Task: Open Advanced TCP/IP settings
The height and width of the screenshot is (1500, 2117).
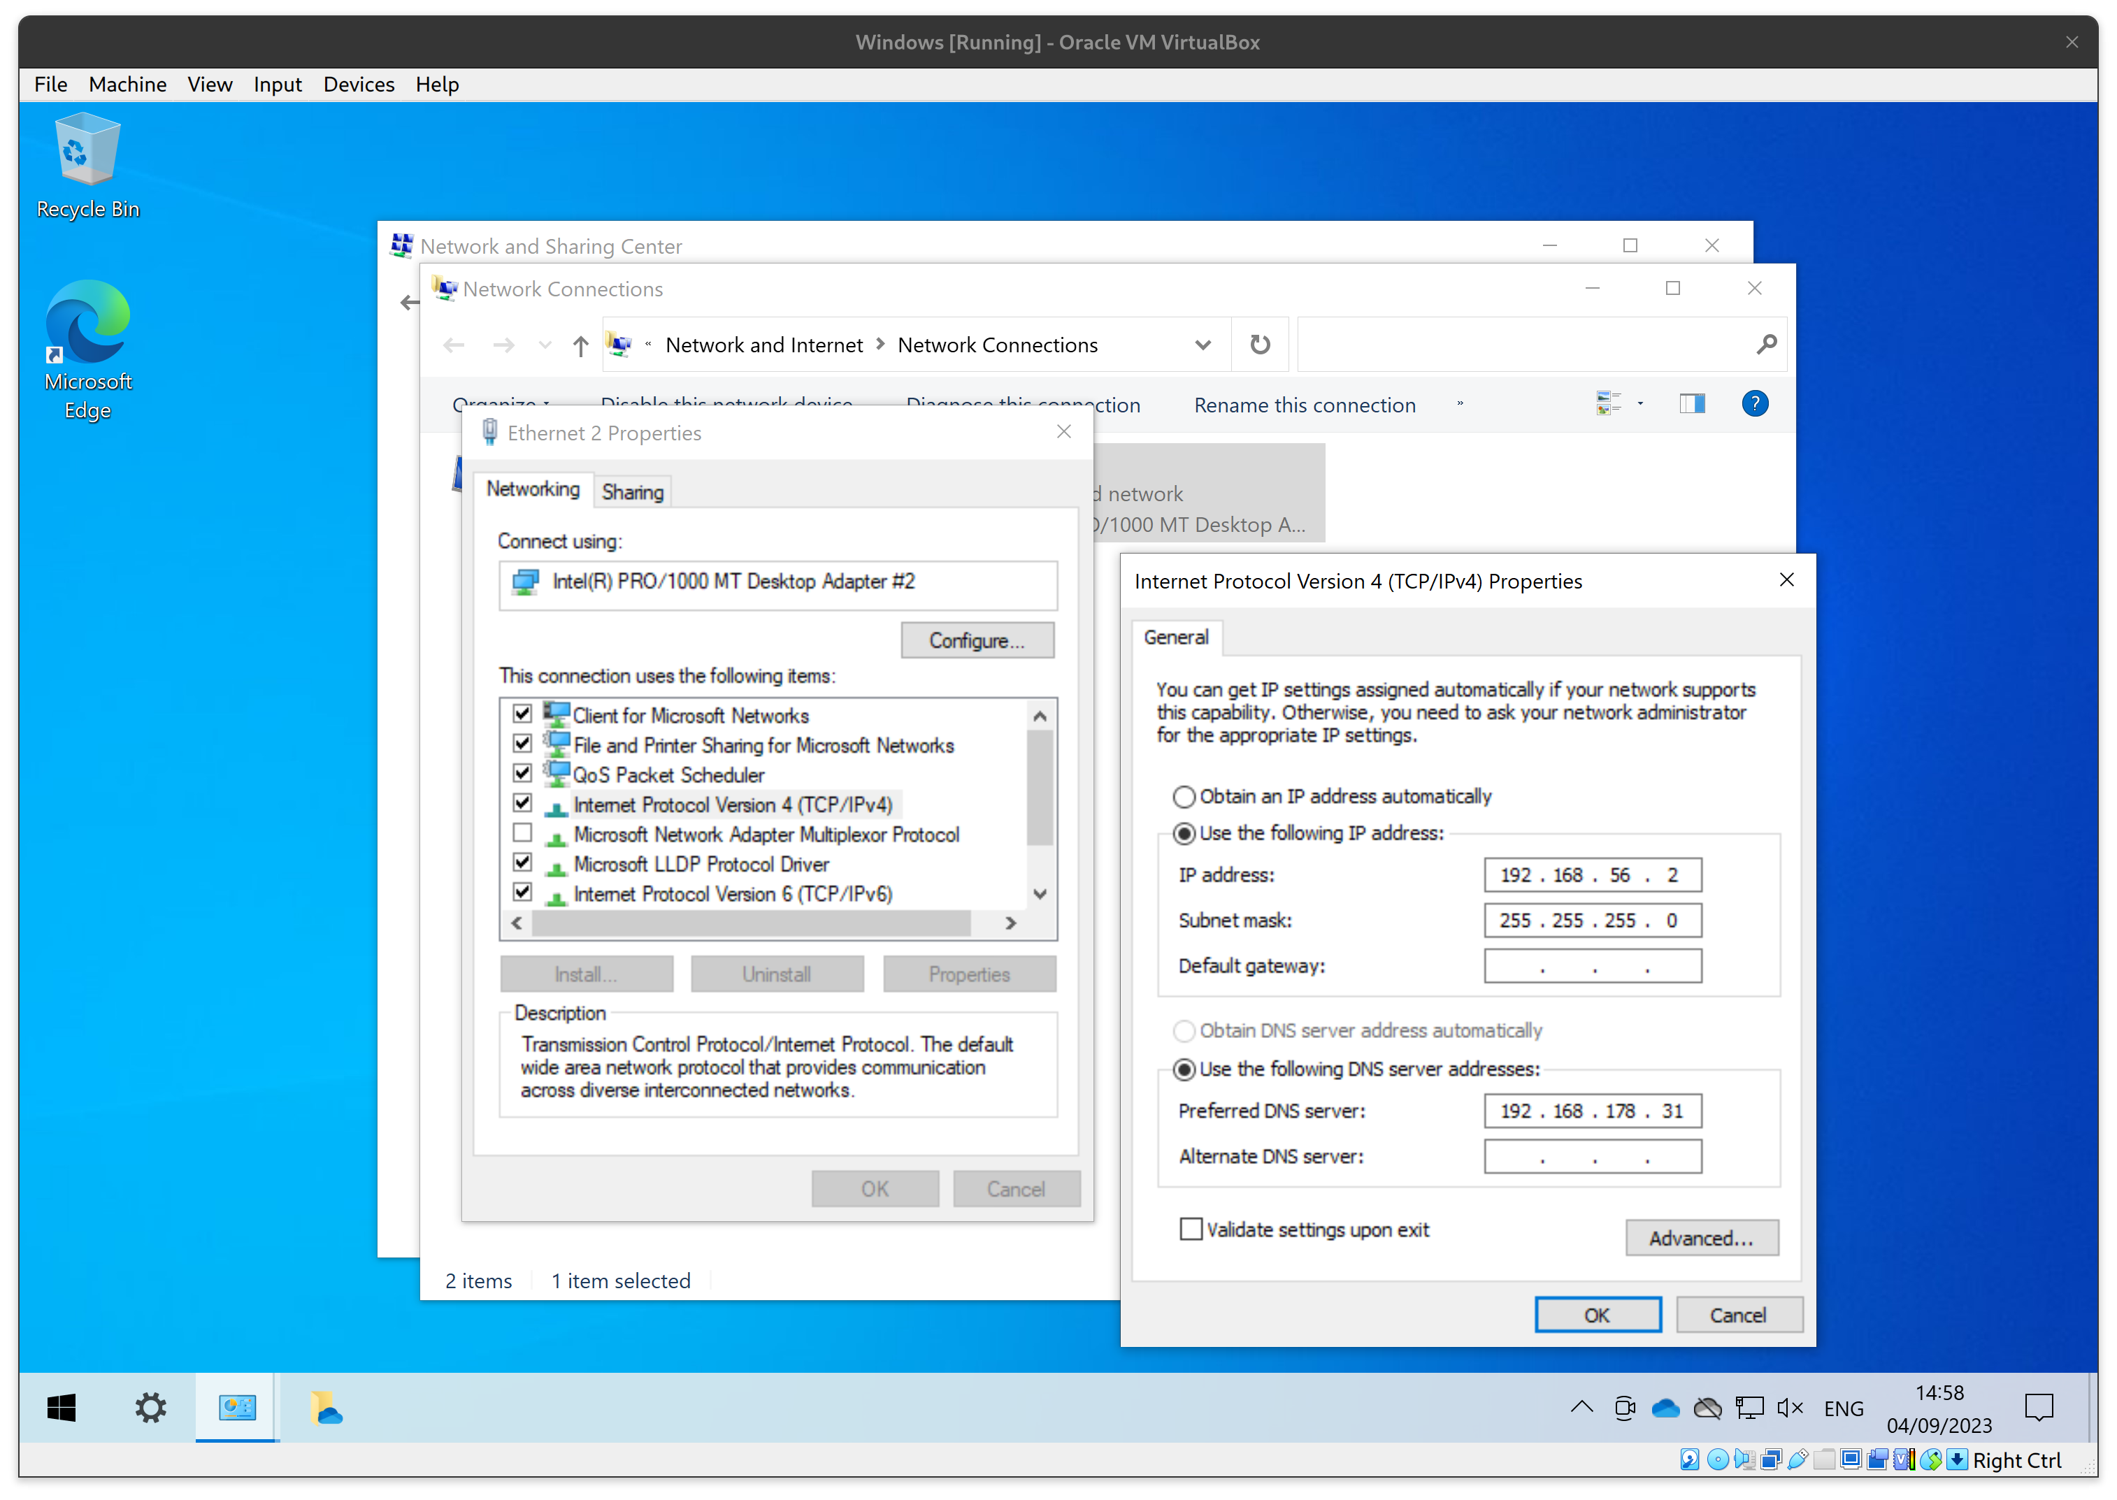Action: pos(1701,1236)
